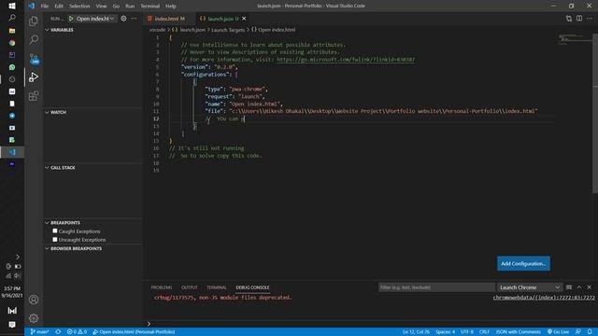
Task: Open the Terminal menu
Action: pos(149,6)
